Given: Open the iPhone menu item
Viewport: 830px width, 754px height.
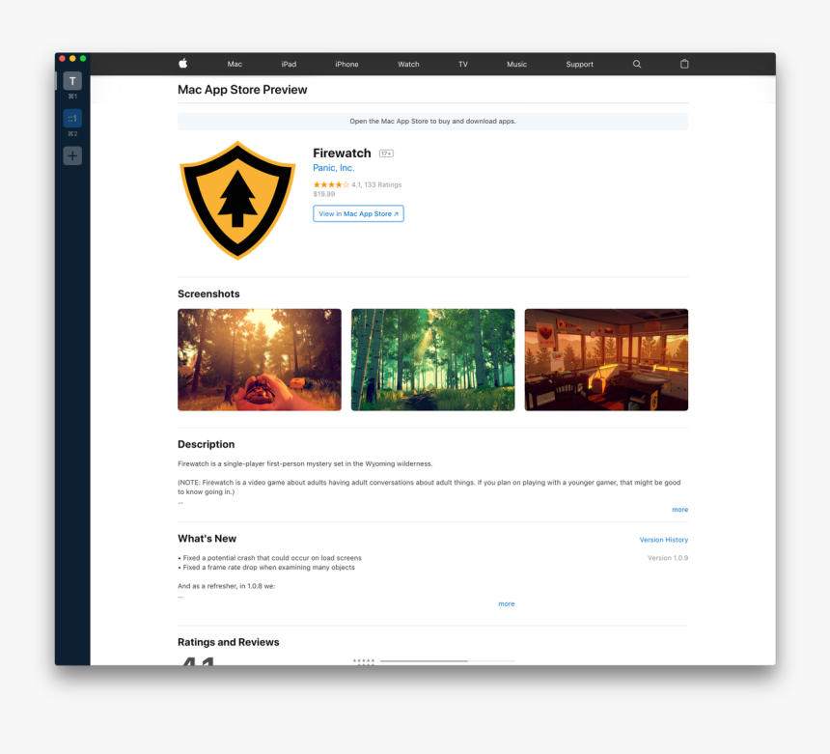Looking at the screenshot, I should (346, 64).
